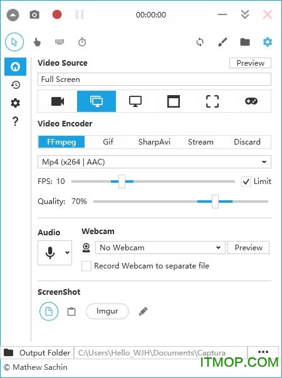Choose the game capture controller icon
282x378 pixels.
pos(251,101)
